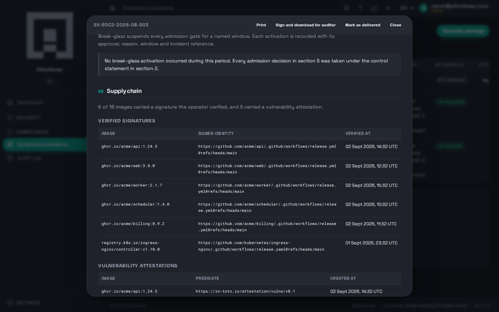Click Image header in Verified Signatures table
499x312 pixels.
click(108, 133)
